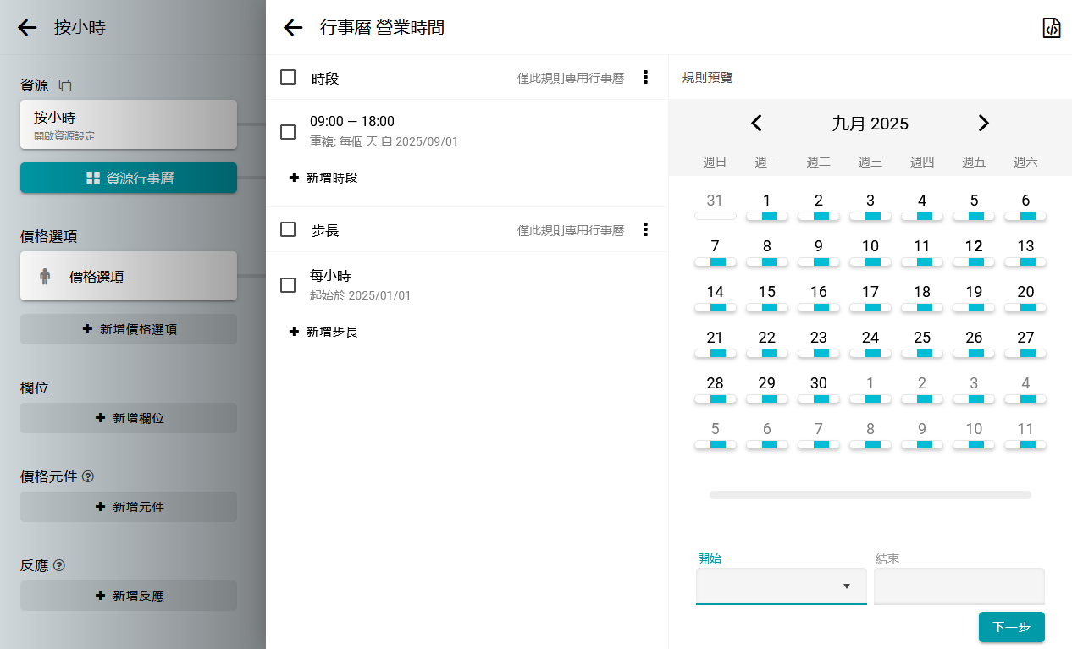Click the 下一步 button
Image resolution: width=1072 pixels, height=649 pixels.
pos(1011,627)
